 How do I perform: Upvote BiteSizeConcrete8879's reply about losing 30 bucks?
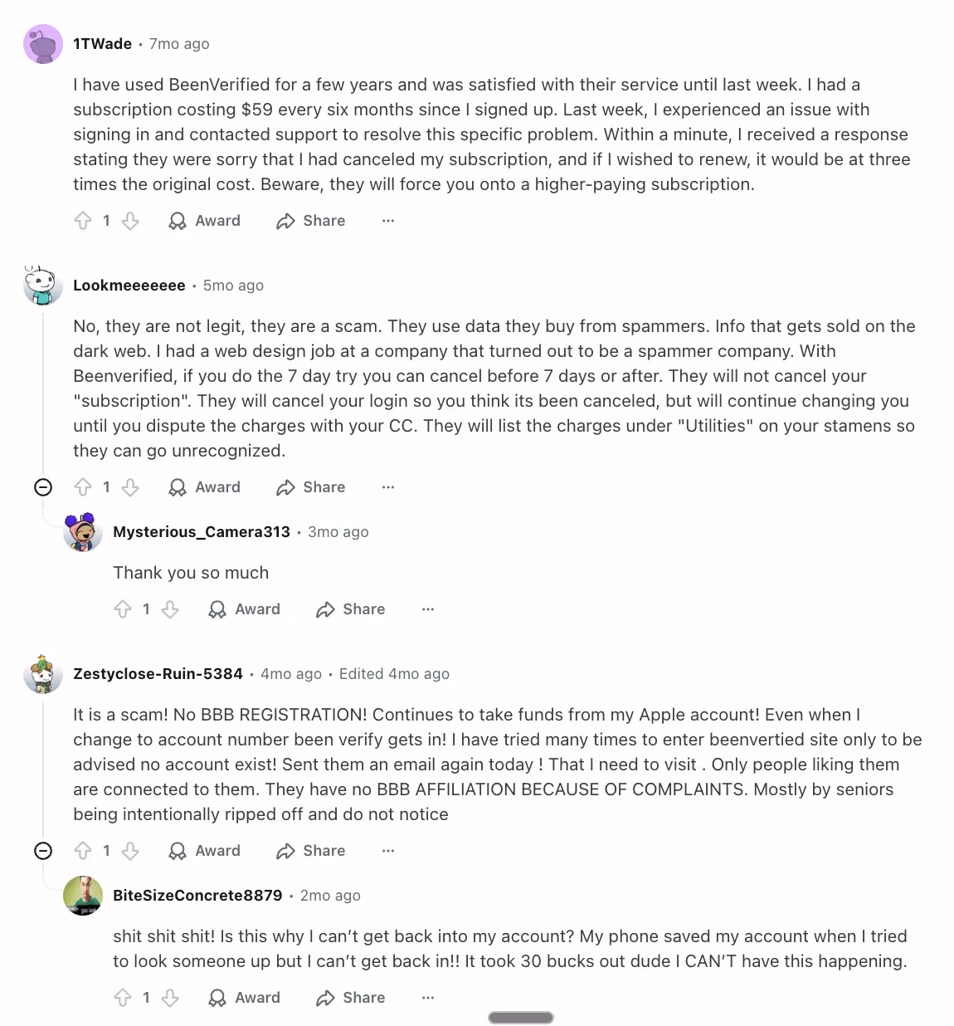(x=123, y=998)
